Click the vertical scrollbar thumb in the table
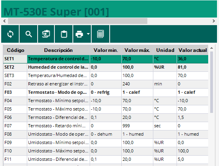 click(212, 82)
